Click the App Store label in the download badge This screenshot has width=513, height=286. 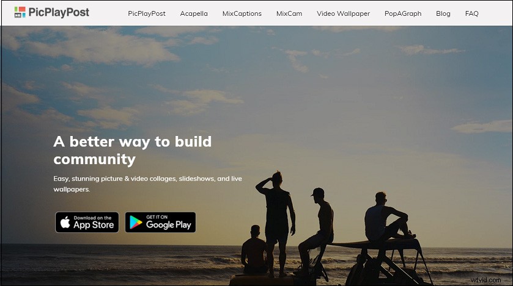pyautogui.click(x=94, y=224)
